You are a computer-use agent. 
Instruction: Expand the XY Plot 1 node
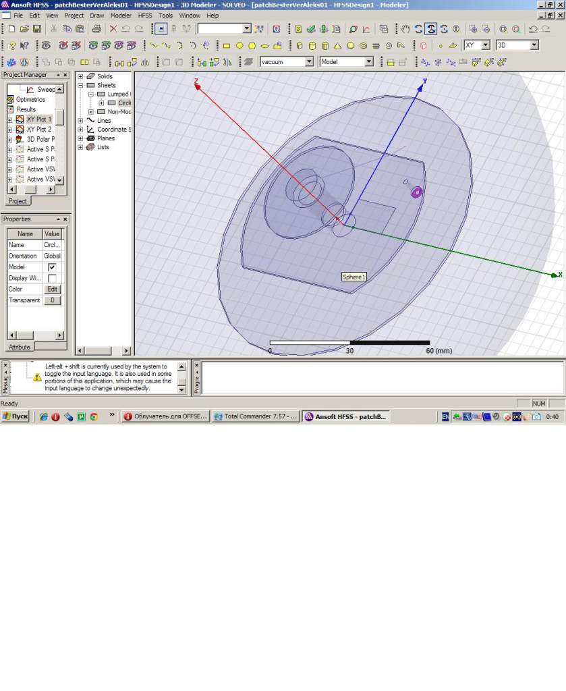9,119
